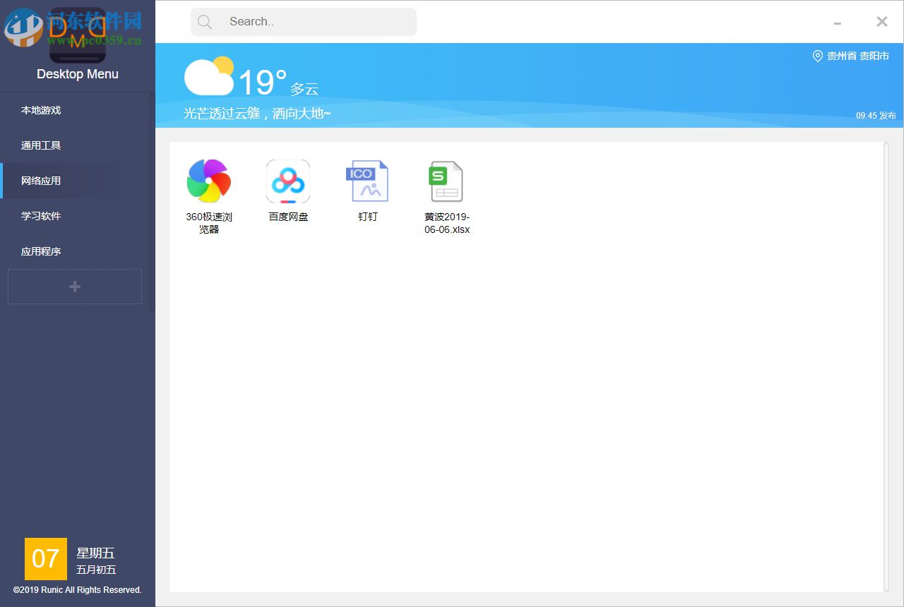Open the 百度网盘 cloud drive icon
The height and width of the screenshot is (607, 904).
[288, 181]
